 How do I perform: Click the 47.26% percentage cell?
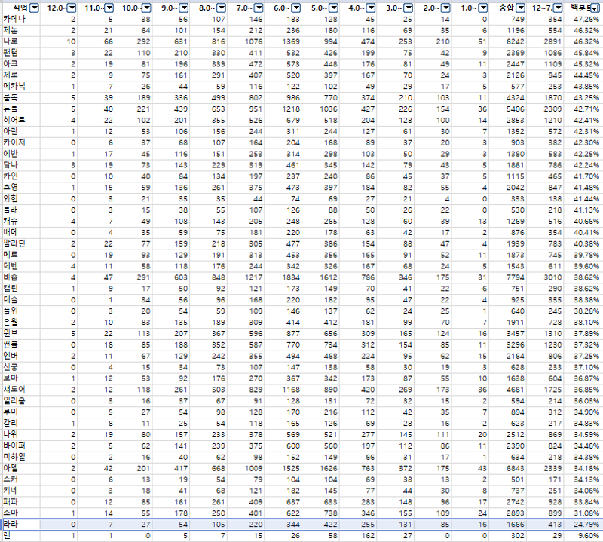coord(583,20)
